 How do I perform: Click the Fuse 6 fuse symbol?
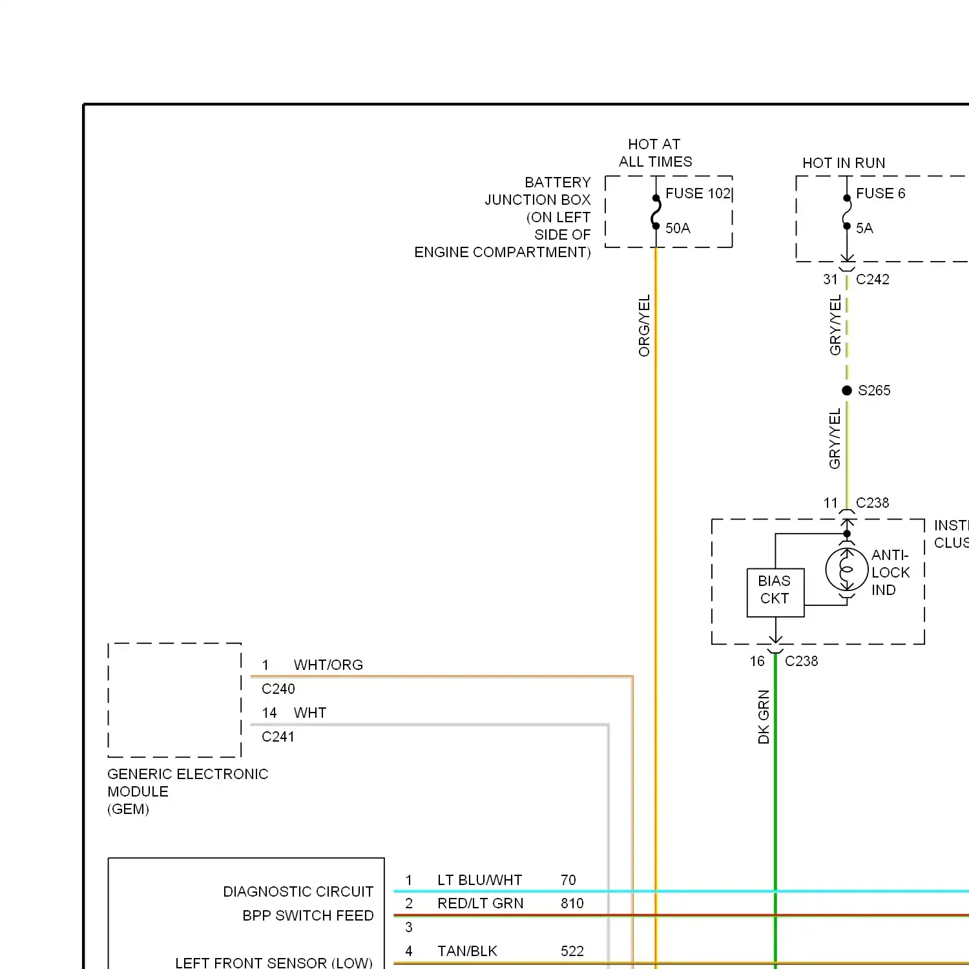coord(846,212)
